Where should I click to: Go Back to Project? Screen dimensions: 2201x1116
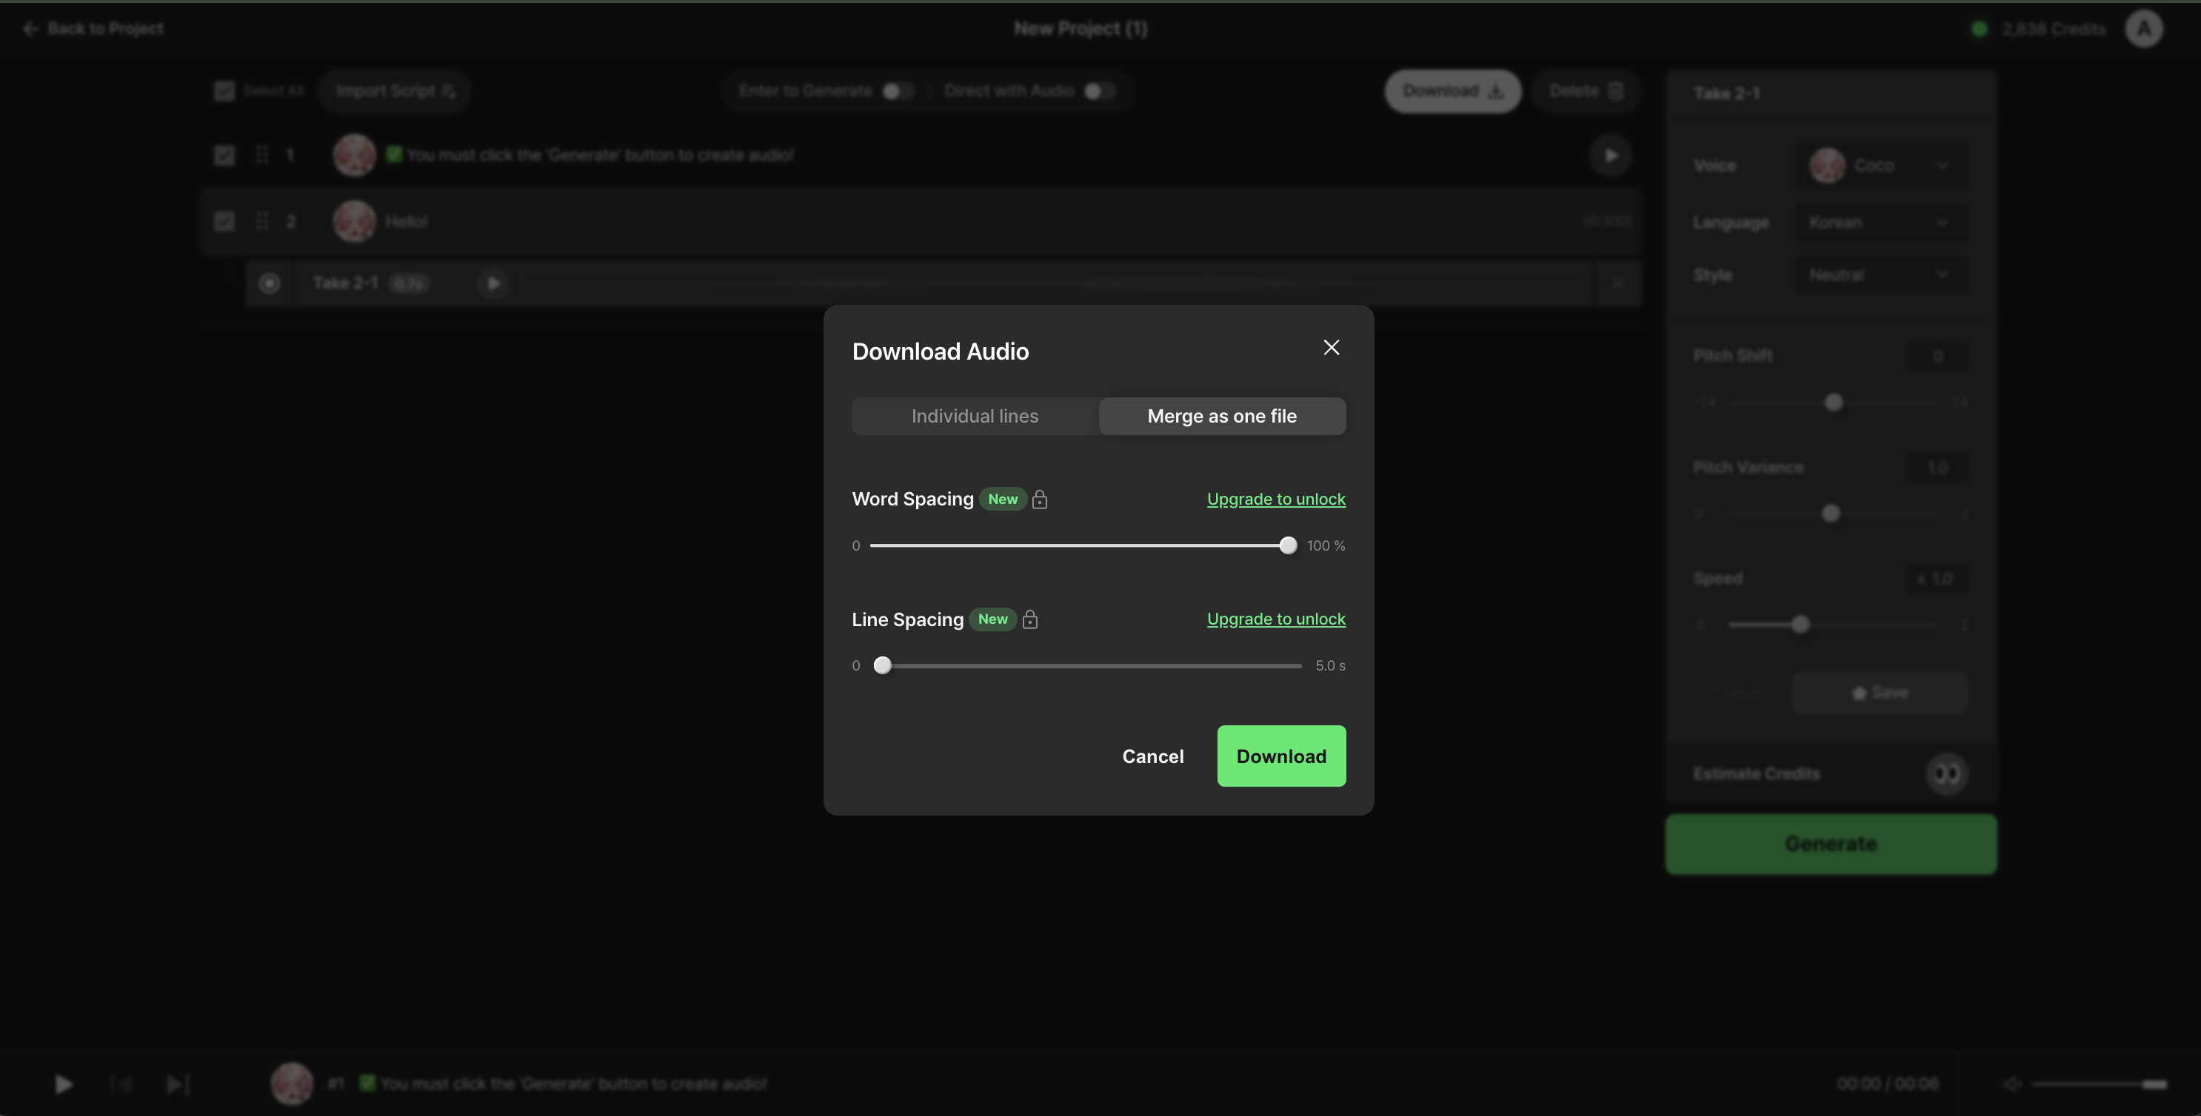(x=93, y=28)
